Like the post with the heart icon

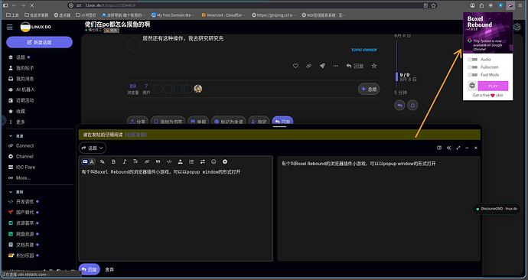295,66
